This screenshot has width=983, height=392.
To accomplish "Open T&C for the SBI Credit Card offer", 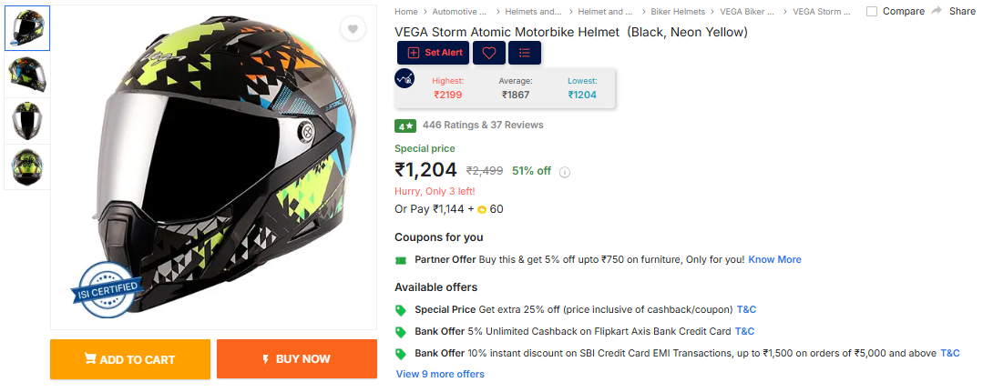I will coord(949,353).
